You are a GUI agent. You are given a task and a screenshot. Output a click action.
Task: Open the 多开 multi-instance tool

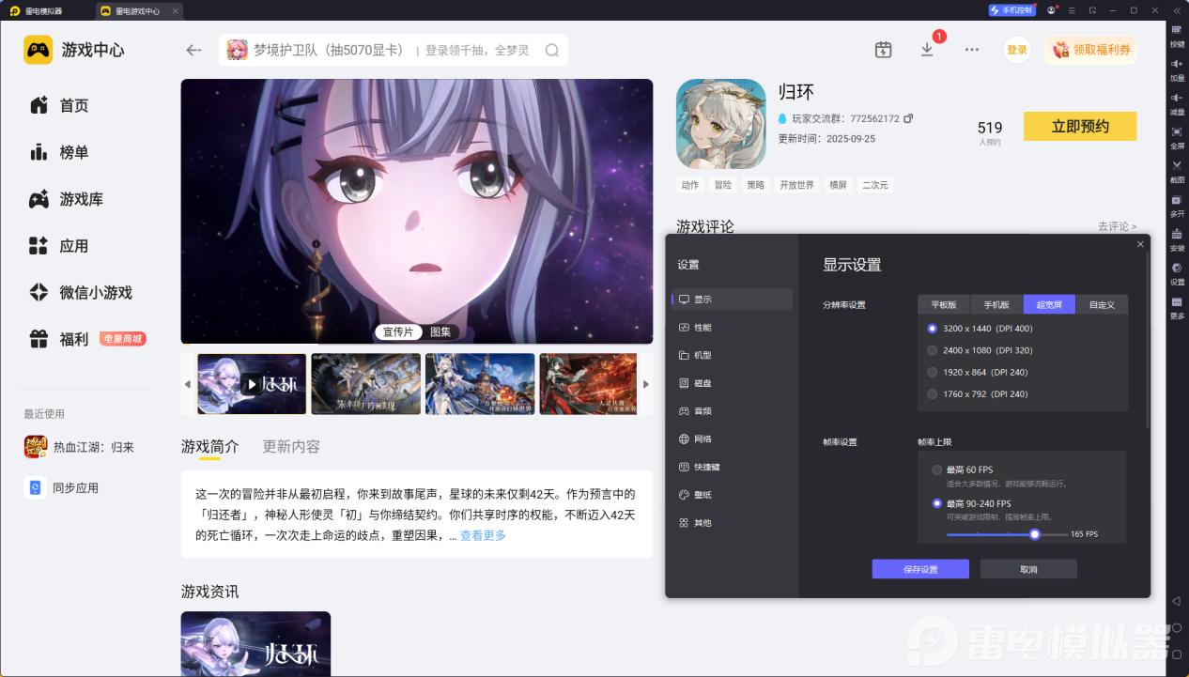coord(1177,205)
